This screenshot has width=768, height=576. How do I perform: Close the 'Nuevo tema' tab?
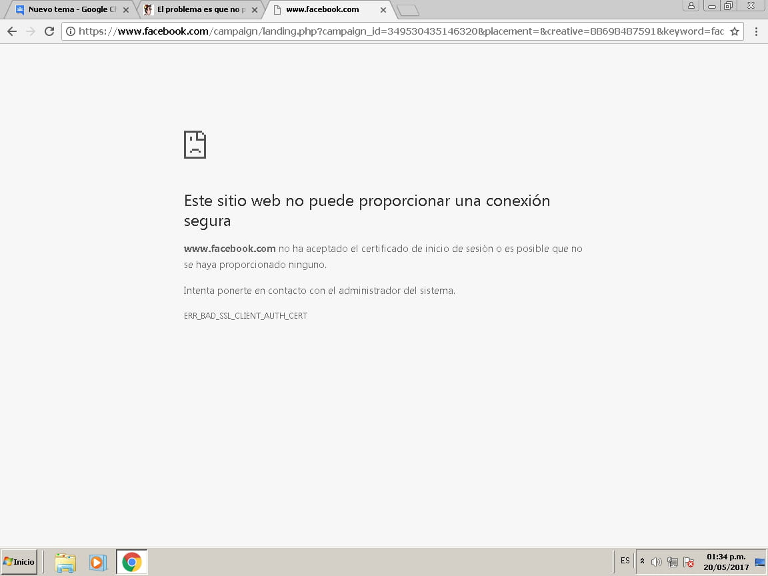click(125, 10)
